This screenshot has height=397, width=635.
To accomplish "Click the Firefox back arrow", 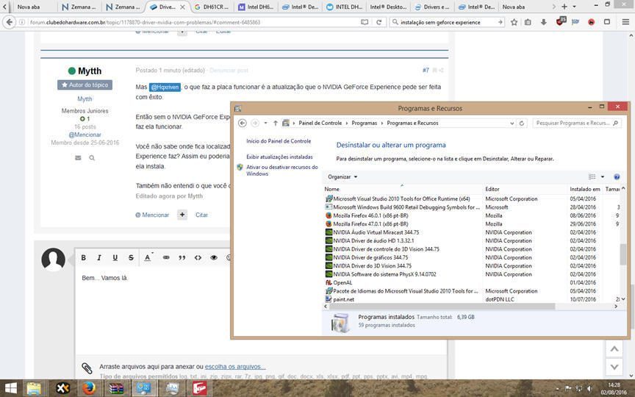I will coord(10,22).
